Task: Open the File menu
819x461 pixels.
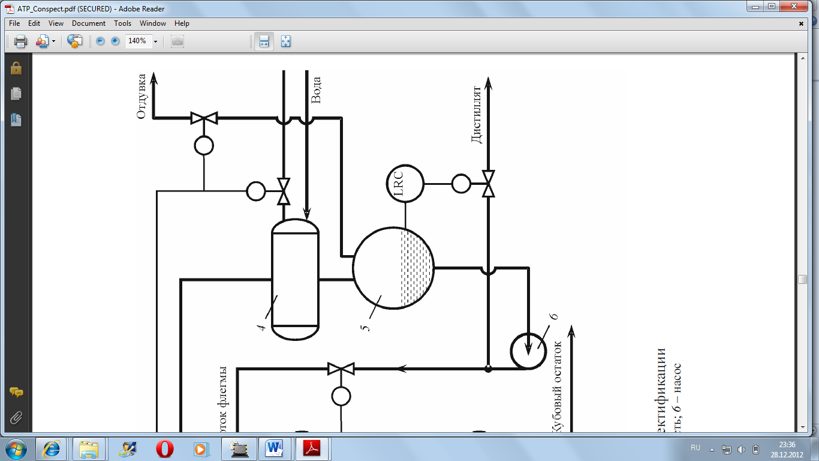Action: click(14, 23)
